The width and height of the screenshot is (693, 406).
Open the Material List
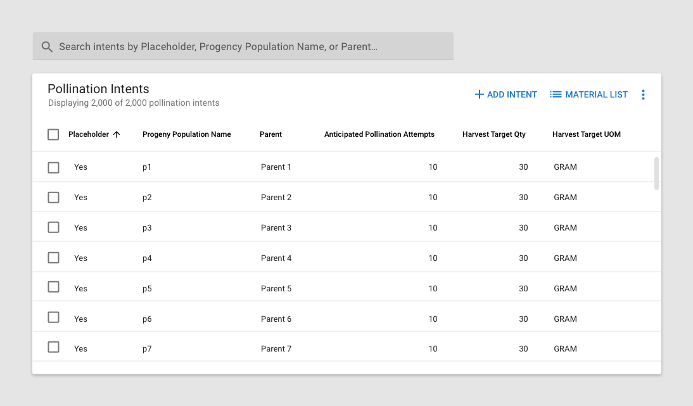pos(588,94)
